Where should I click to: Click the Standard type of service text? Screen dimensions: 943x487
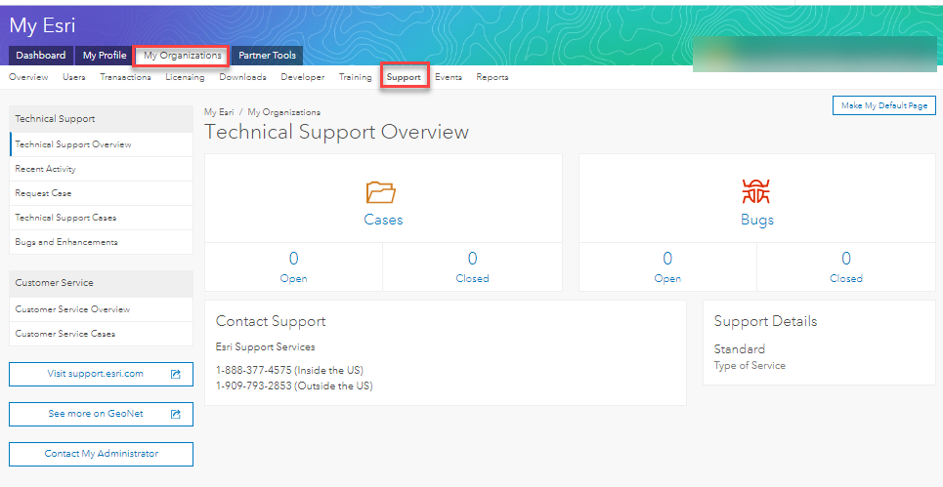[x=739, y=348]
